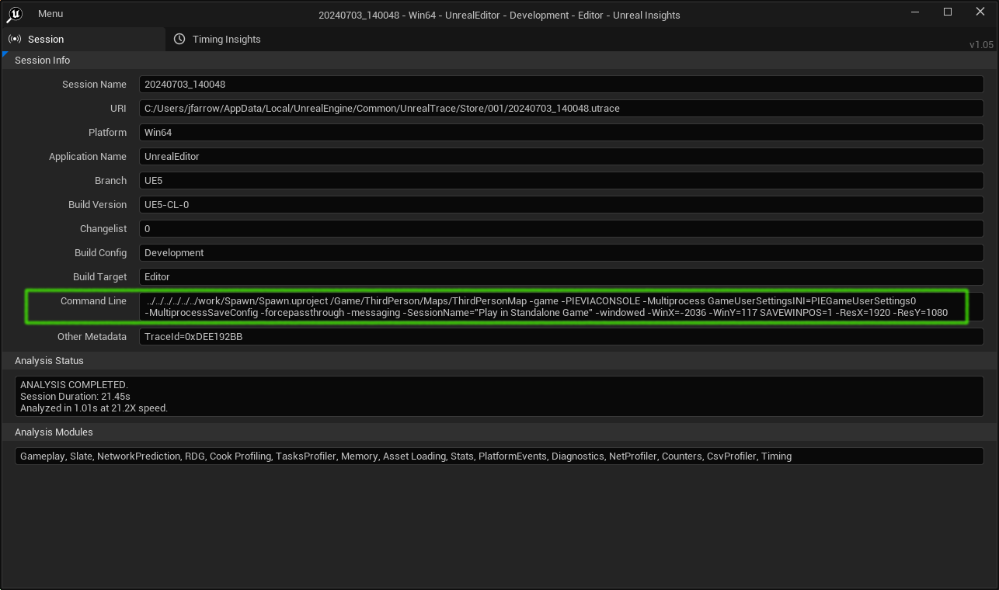
Task: Click the URI field with .utrace path
Action: tap(561, 108)
